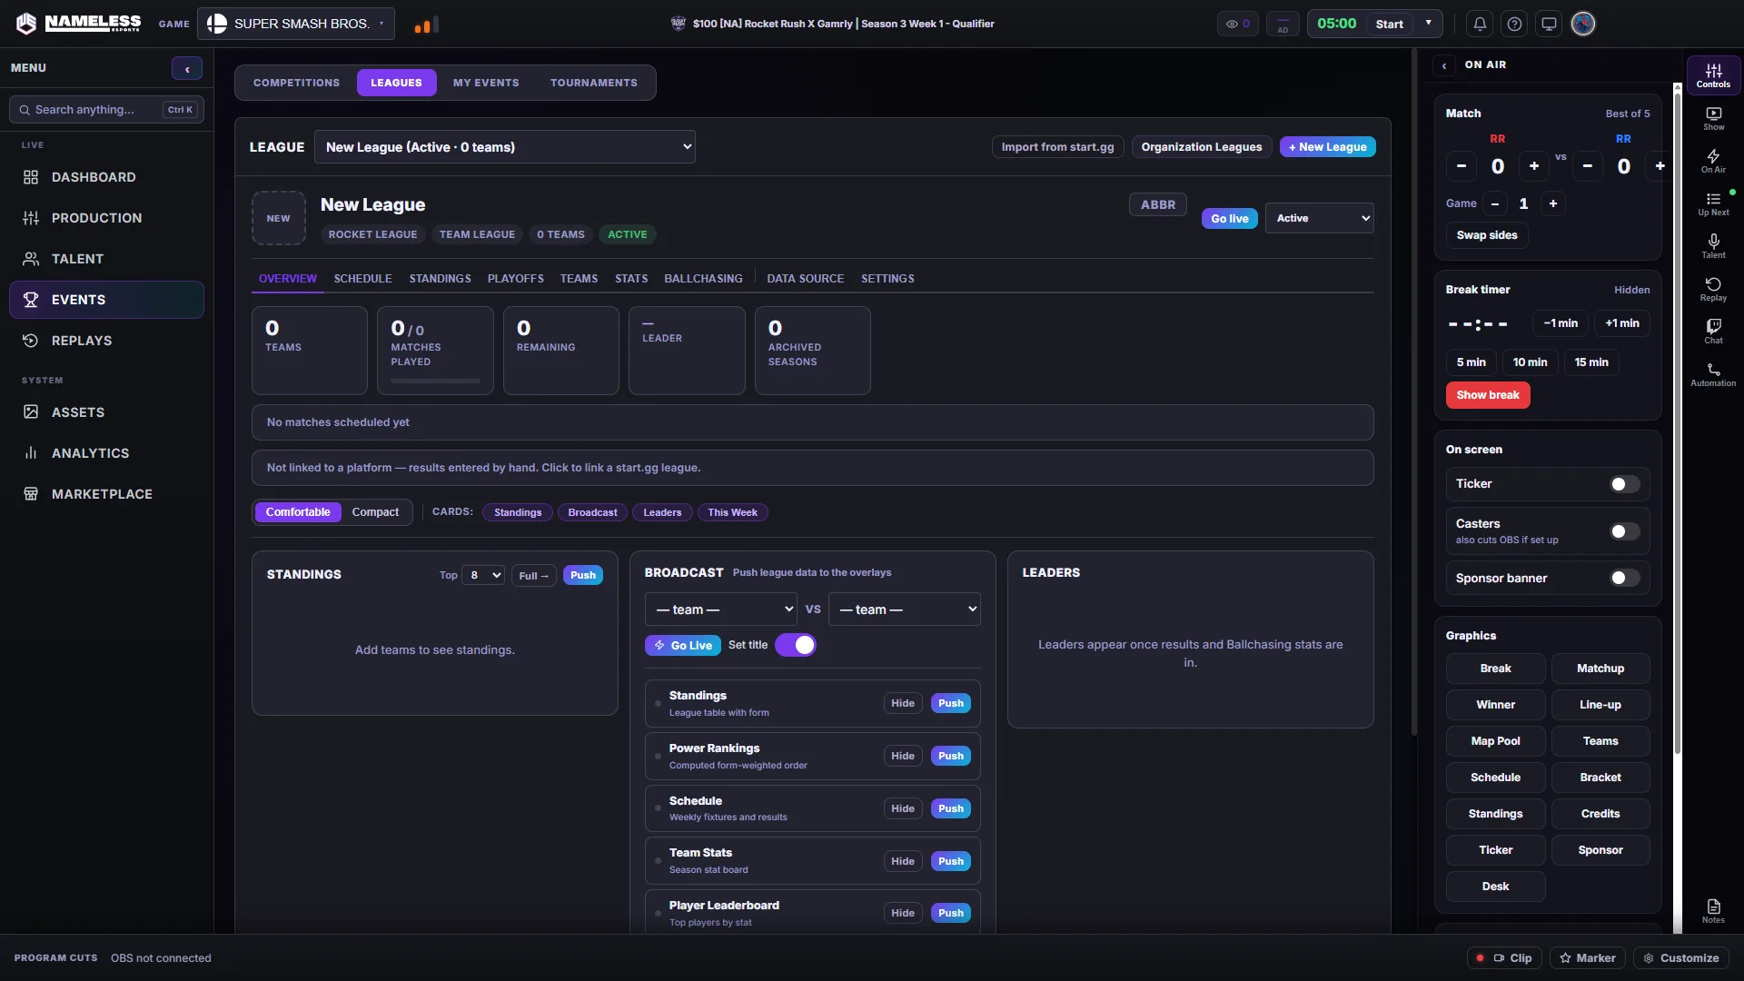The height and width of the screenshot is (981, 1744).
Task: Open the League selector dropdown
Action: [x=505, y=147]
